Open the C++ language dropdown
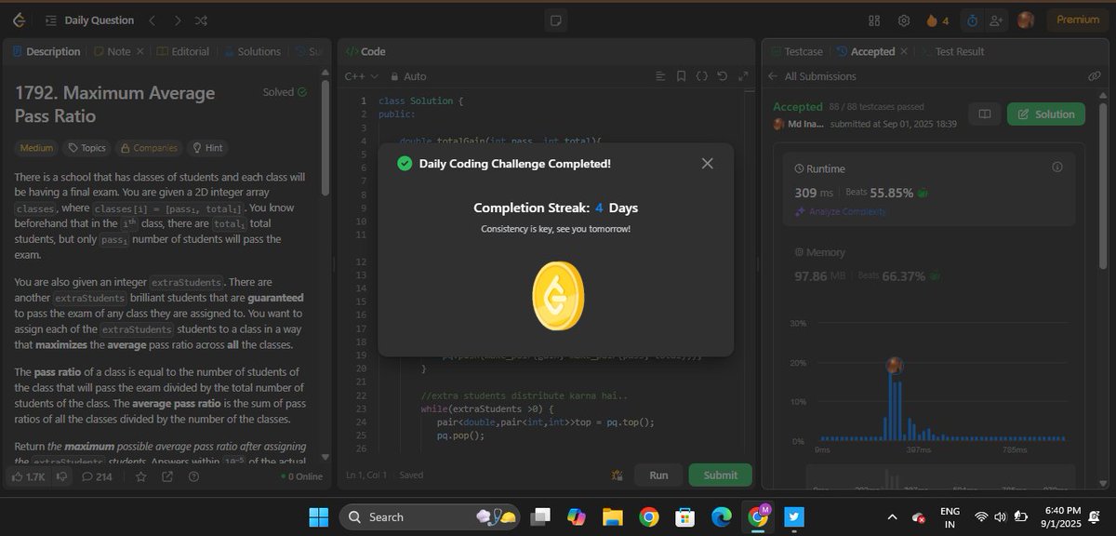 coord(362,76)
